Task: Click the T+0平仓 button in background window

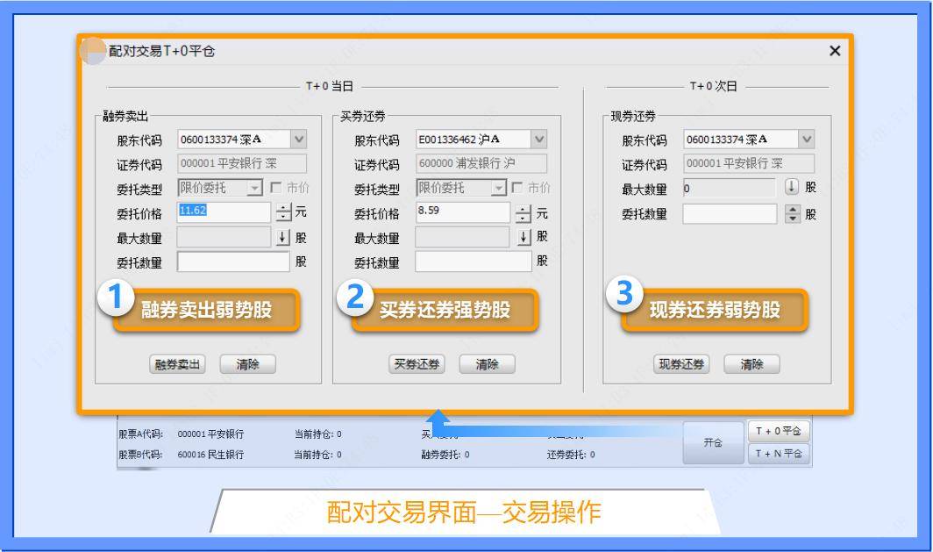Action: click(x=779, y=431)
